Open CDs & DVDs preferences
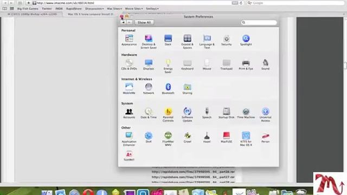This screenshot has height=195, width=347. point(129,64)
